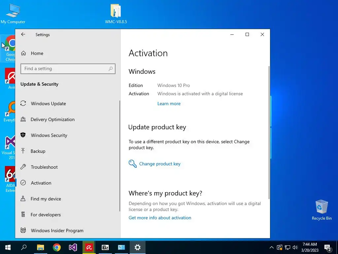The image size is (338, 254).
Task: Open File Explorer from the taskbar
Action: click(40, 247)
